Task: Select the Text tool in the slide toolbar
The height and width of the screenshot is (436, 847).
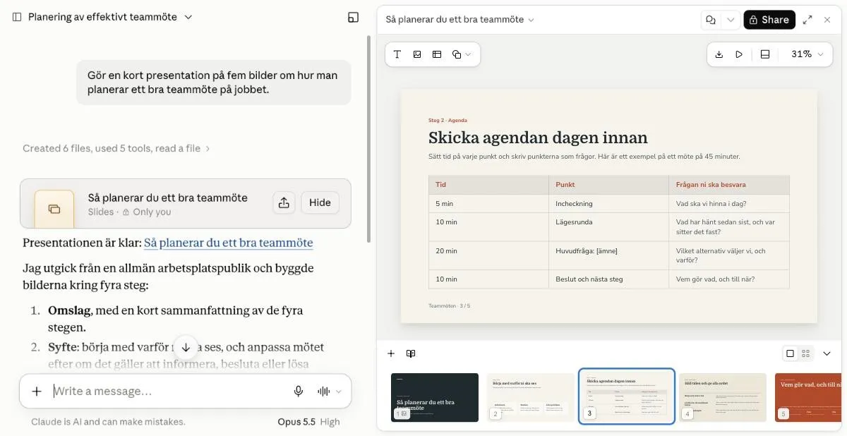Action: coord(397,54)
